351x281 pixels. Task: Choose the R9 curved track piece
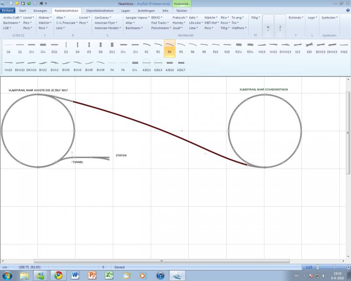tap(204, 47)
